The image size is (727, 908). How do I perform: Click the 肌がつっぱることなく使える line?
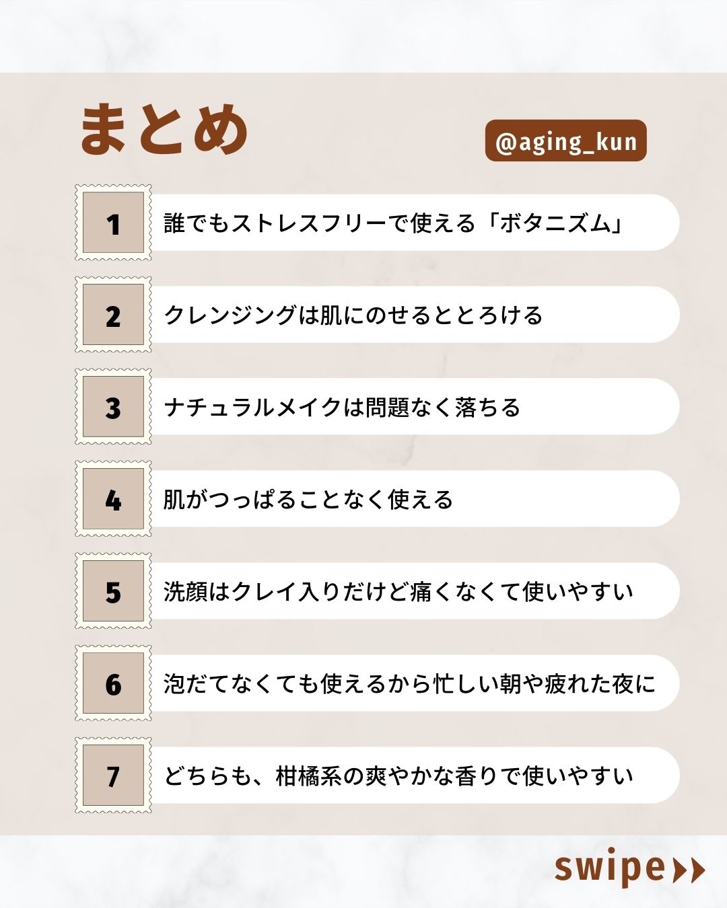(x=308, y=500)
